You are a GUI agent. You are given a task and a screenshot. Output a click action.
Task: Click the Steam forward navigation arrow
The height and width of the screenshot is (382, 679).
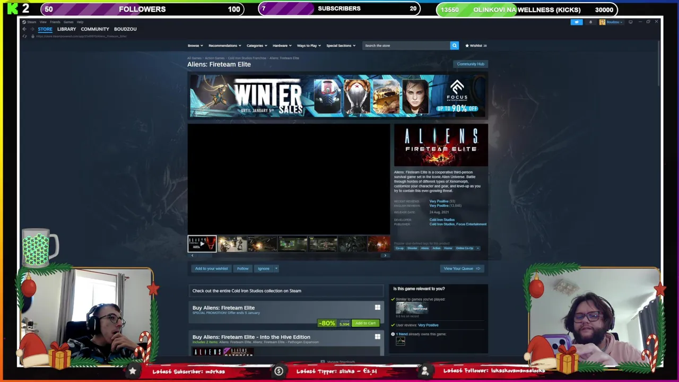tap(32, 29)
